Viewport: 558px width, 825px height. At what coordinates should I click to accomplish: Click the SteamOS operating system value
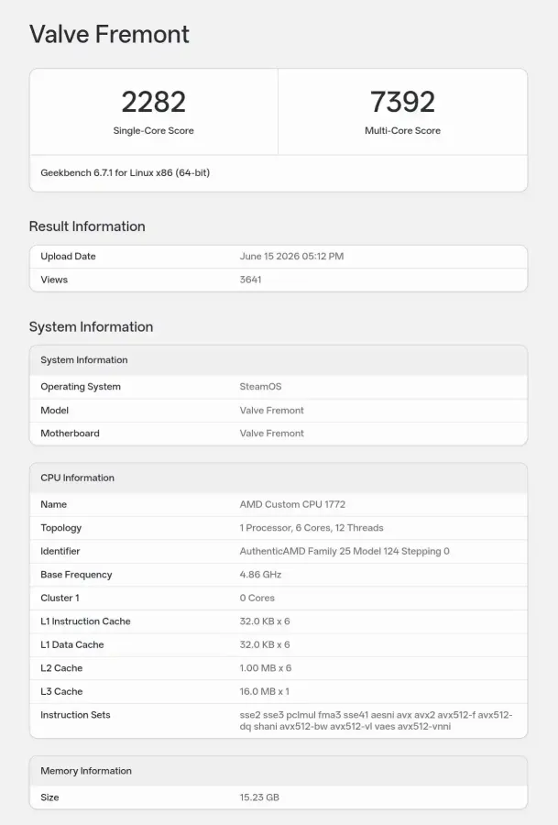(x=260, y=386)
